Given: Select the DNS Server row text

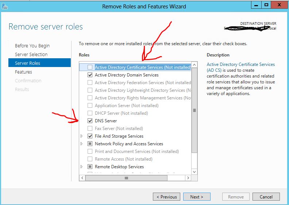Looking at the screenshot, I should (x=106, y=121).
